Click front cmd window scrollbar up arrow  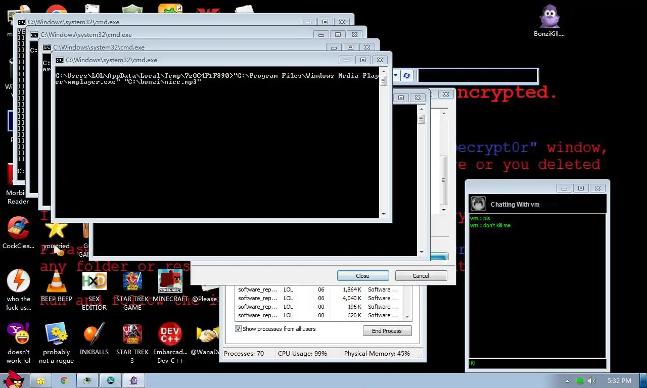384,71
